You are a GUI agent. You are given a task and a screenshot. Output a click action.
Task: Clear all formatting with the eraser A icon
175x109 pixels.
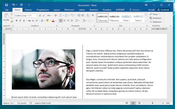tap(56, 15)
